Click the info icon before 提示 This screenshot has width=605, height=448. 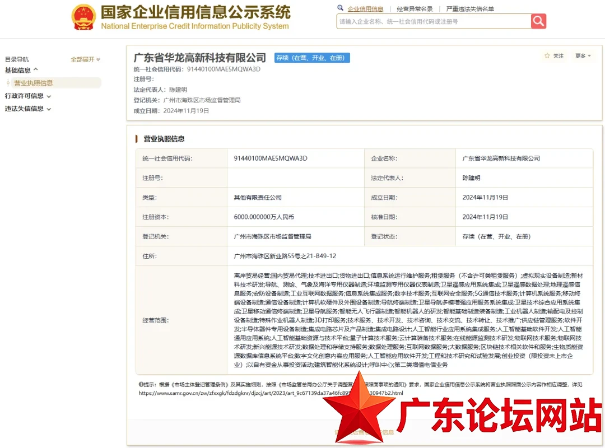pyautogui.click(x=141, y=384)
